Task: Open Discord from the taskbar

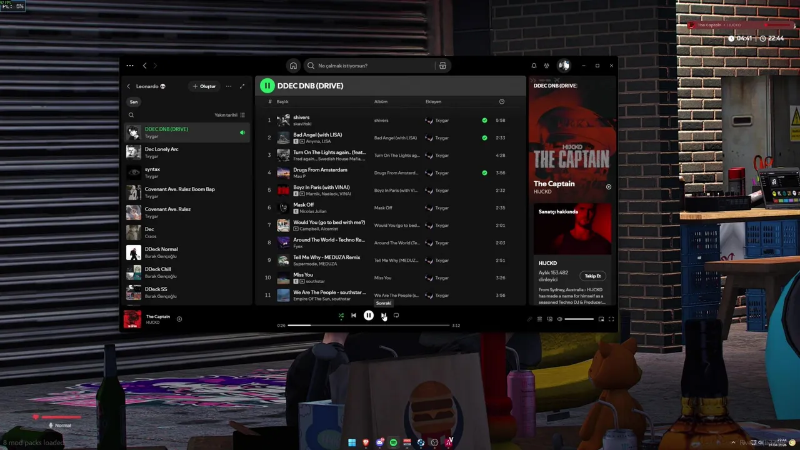Action: click(379, 442)
